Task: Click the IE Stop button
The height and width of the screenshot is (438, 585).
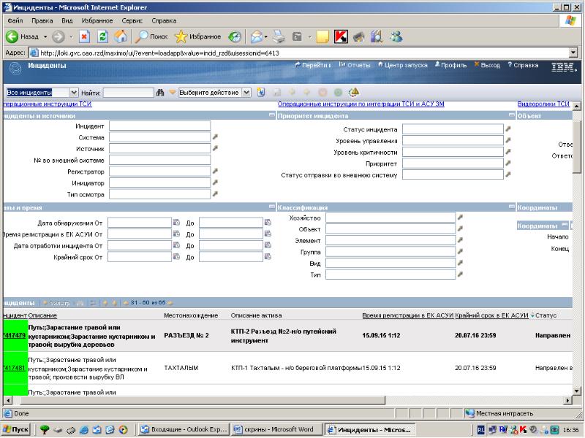Action: tap(85, 36)
